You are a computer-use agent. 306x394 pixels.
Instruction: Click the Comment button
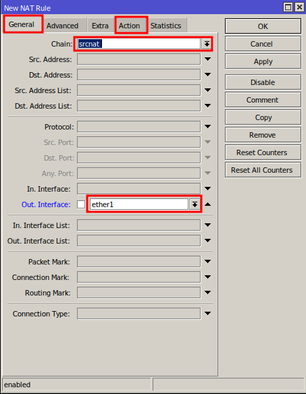[x=263, y=100]
